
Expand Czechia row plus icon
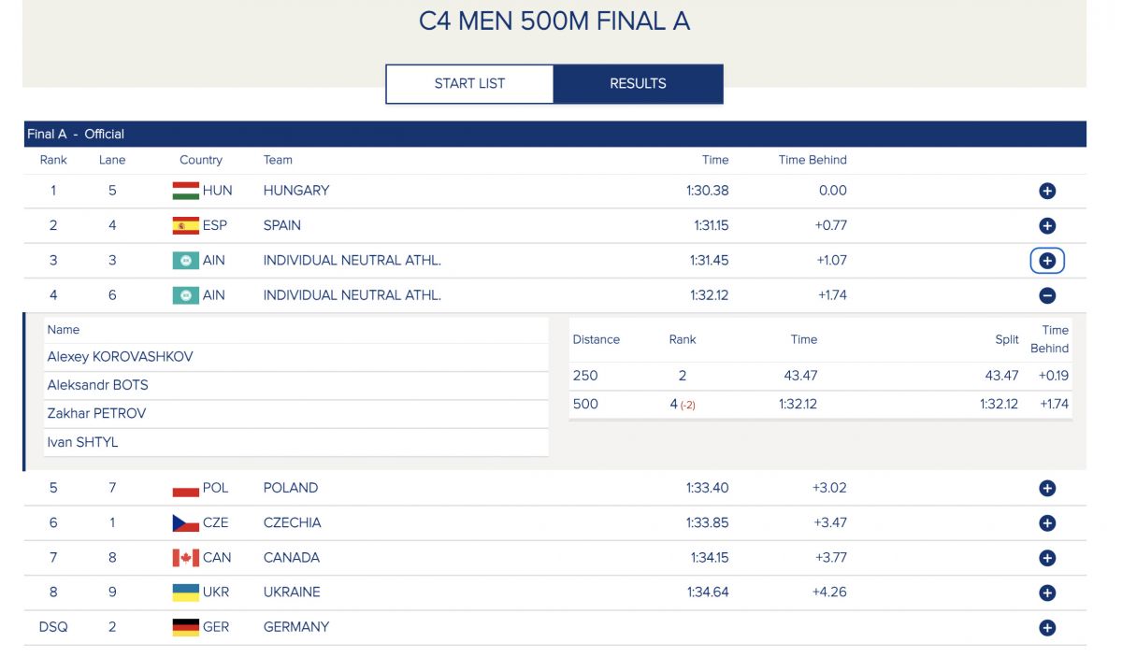click(1047, 523)
